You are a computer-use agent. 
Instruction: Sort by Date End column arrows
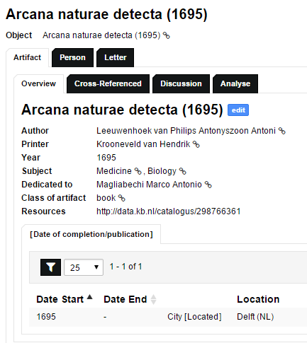coord(154,299)
